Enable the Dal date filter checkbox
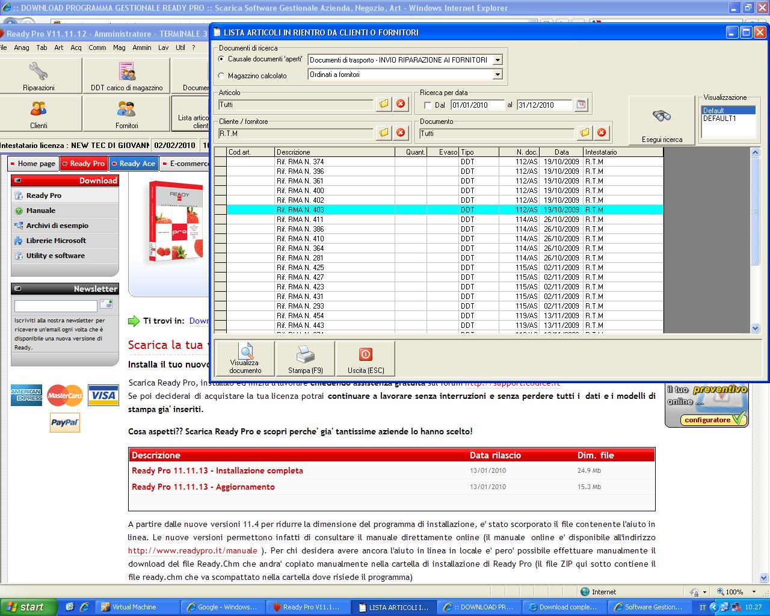 428,105
